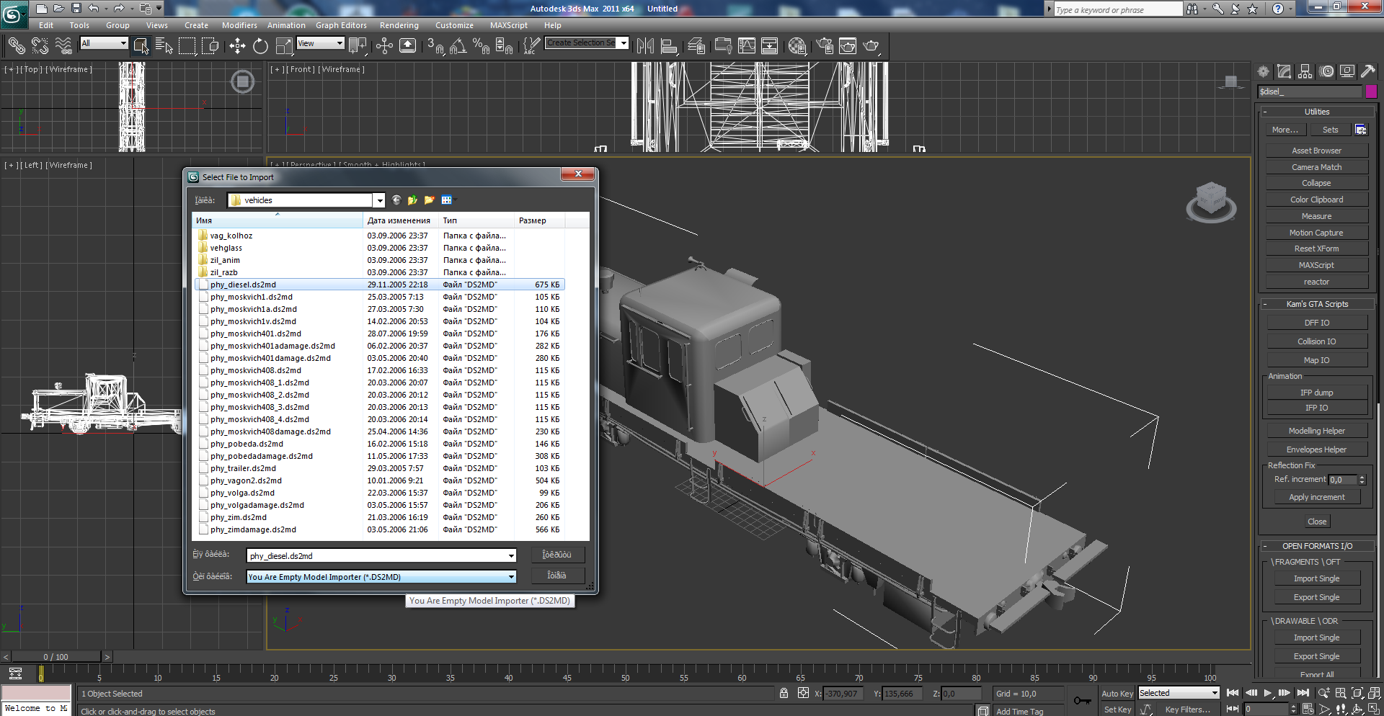
Task: Expand the vehicles folder location dropdown
Action: (x=379, y=200)
